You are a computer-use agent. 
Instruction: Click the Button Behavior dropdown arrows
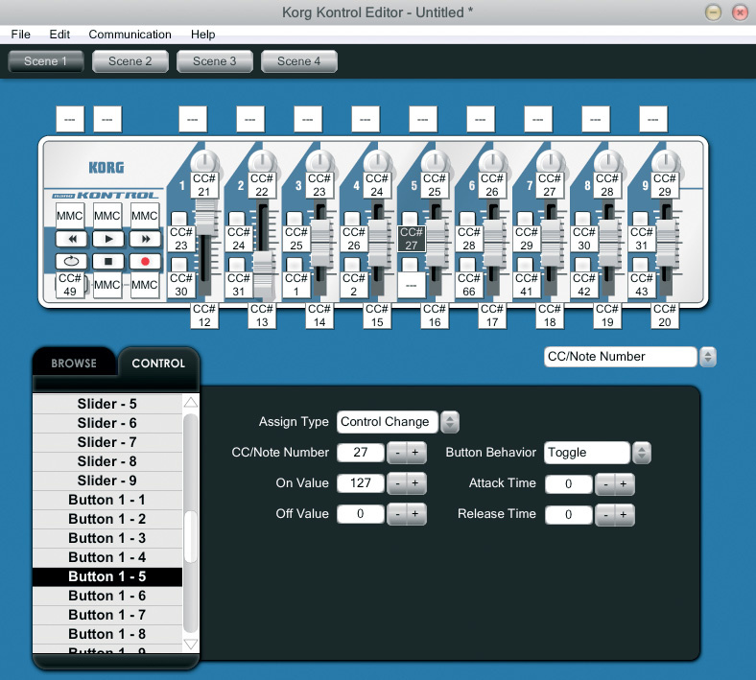[642, 453]
